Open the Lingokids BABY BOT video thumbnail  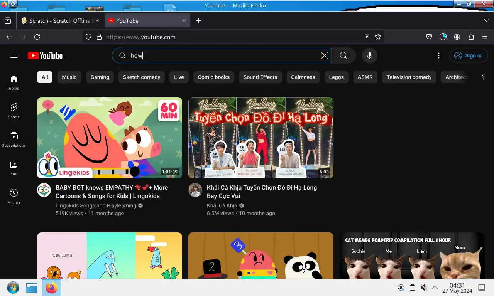tap(110, 138)
